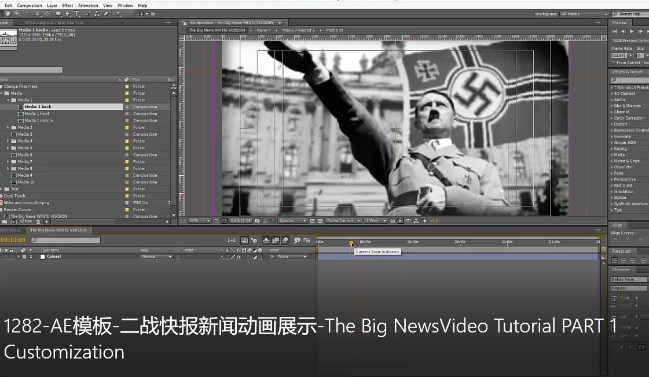649x377 pixels.
Task: Select the Puppet Pin tool
Action: (118, 14)
